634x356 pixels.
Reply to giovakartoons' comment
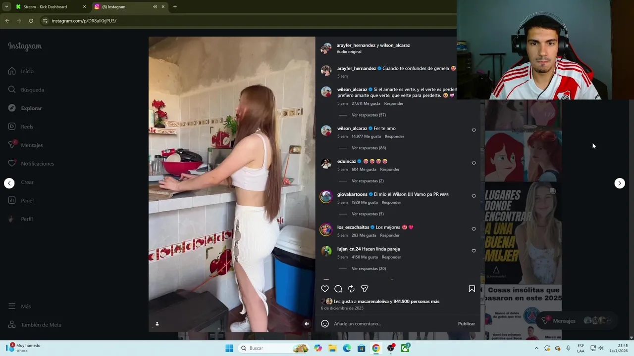click(391, 202)
